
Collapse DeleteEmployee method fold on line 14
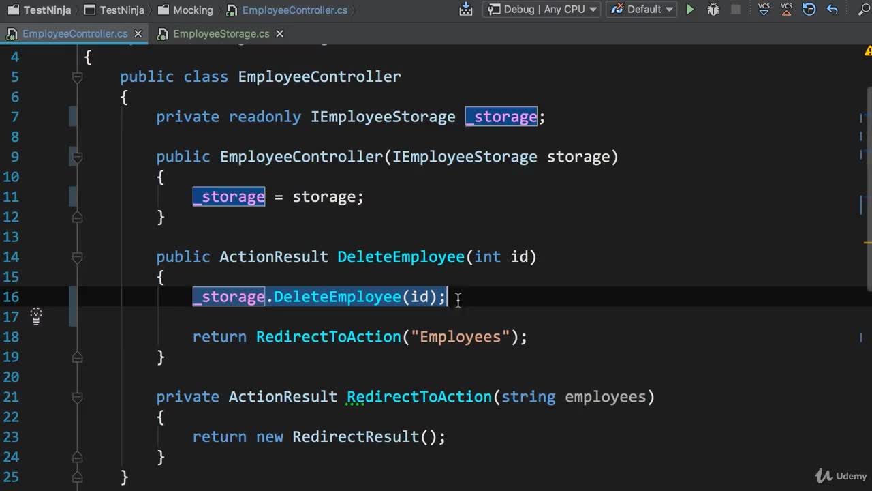(x=78, y=257)
